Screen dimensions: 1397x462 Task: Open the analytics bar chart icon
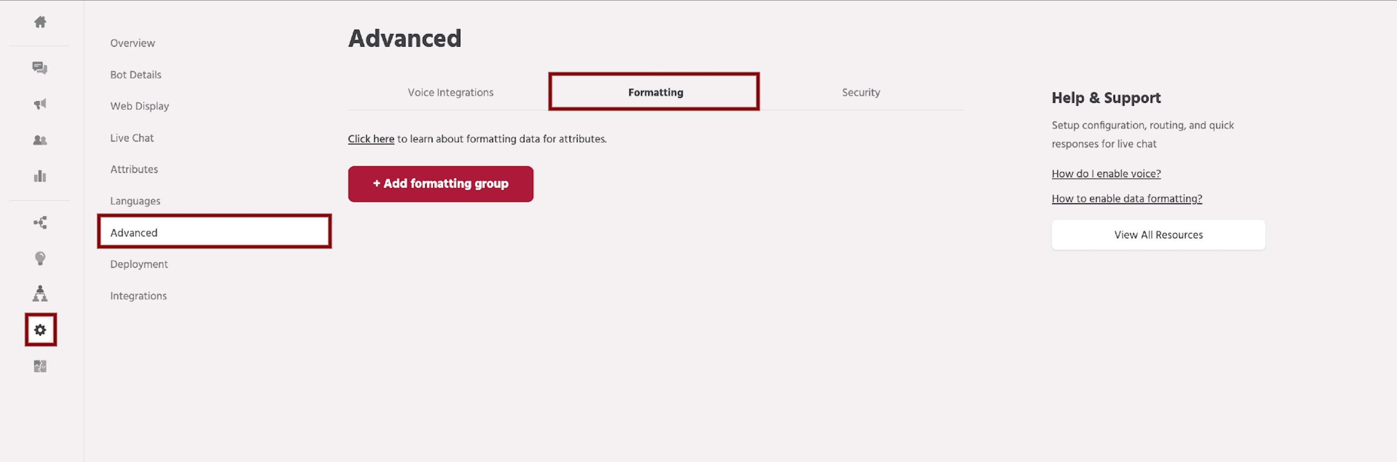(39, 176)
